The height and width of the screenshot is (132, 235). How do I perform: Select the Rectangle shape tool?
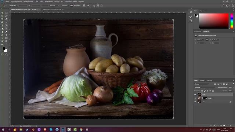pyautogui.click(x=6, y=38)
